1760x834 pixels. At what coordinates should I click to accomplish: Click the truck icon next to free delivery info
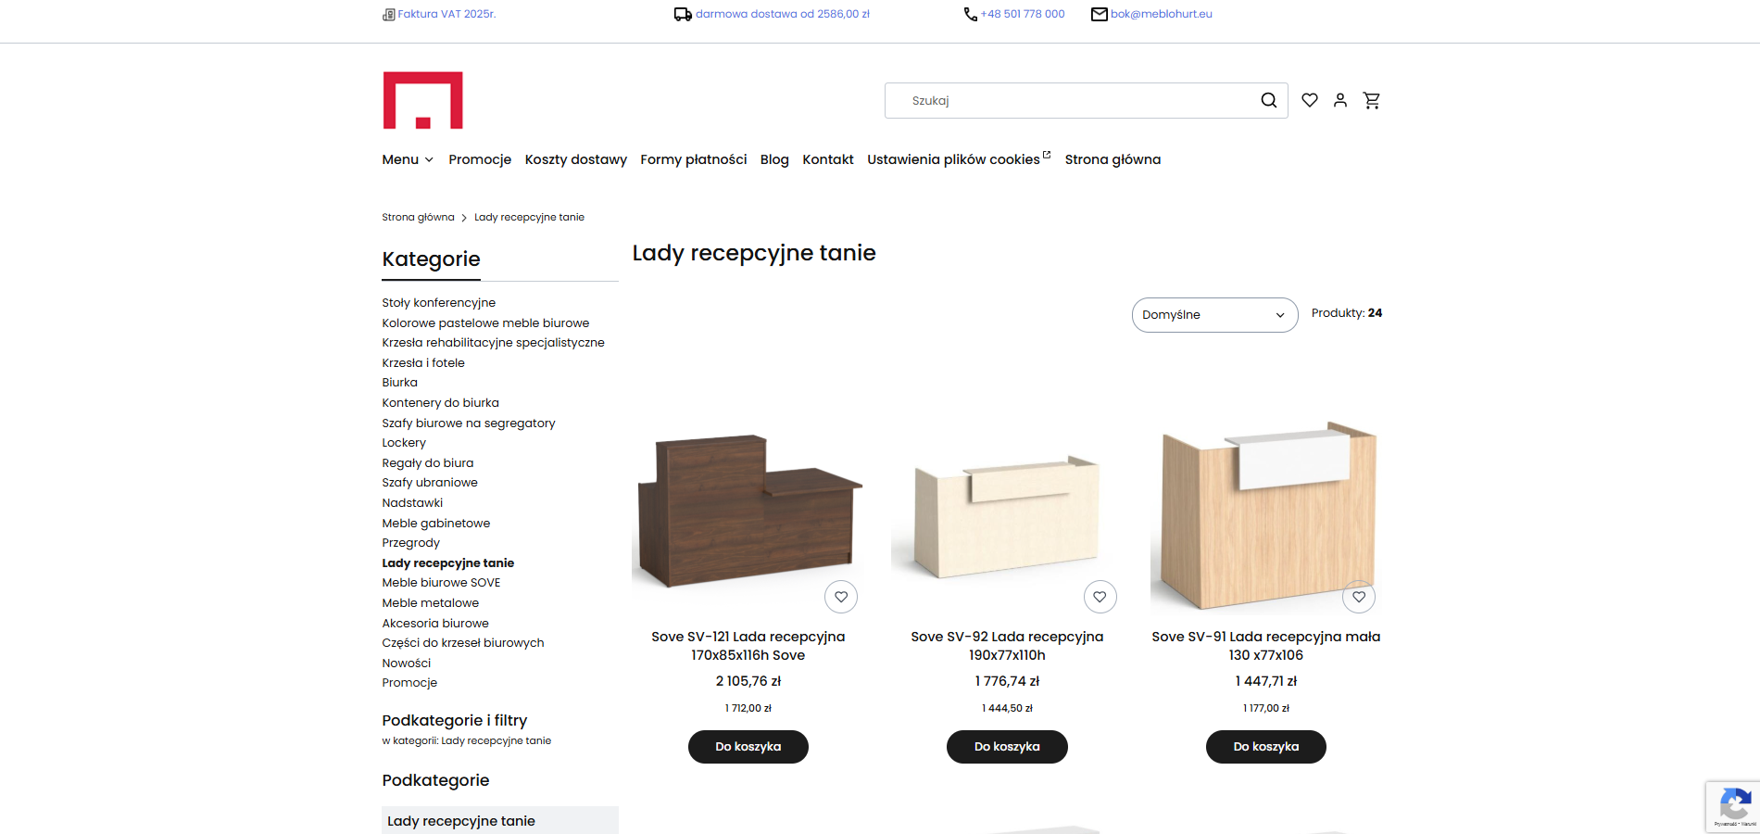(683, 14)
